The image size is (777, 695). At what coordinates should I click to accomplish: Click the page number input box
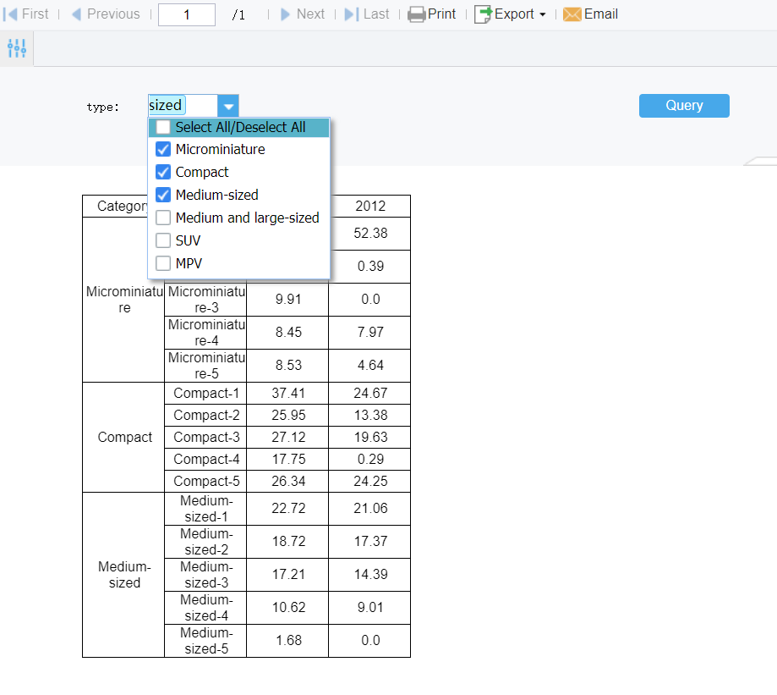(186, 14)
